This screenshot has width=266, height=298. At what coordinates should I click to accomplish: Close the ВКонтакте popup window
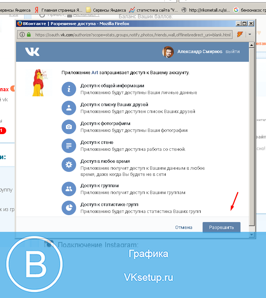coord(251,24)
